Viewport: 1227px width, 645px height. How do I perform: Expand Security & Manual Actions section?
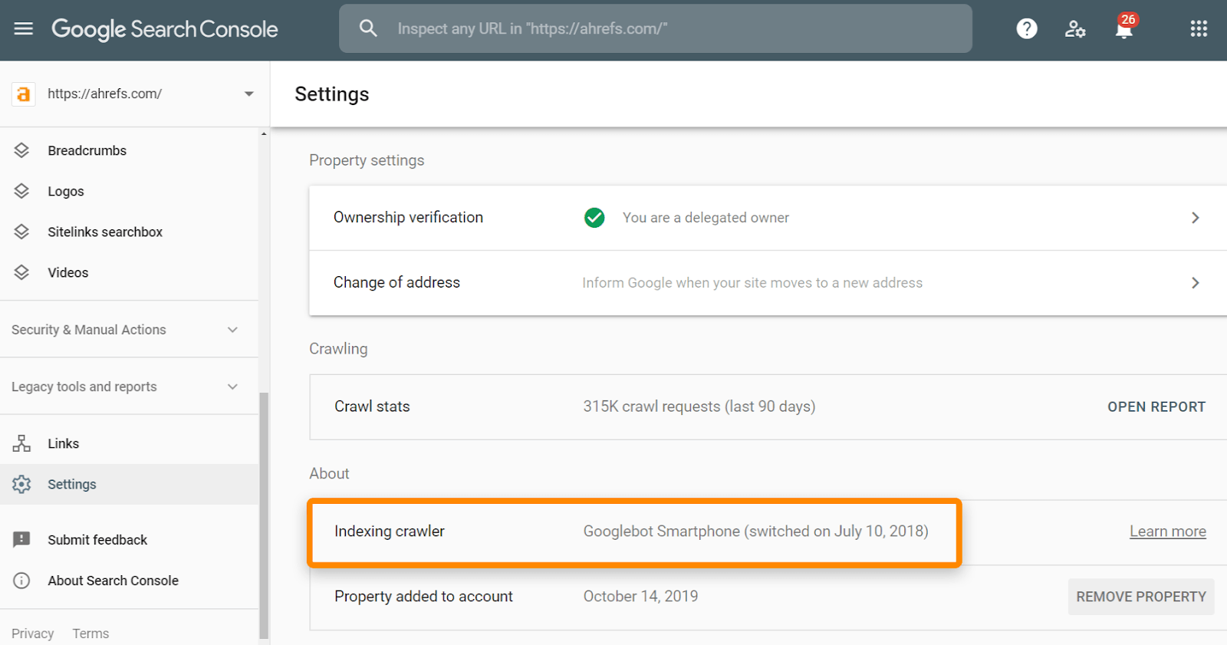pos(232,330)
